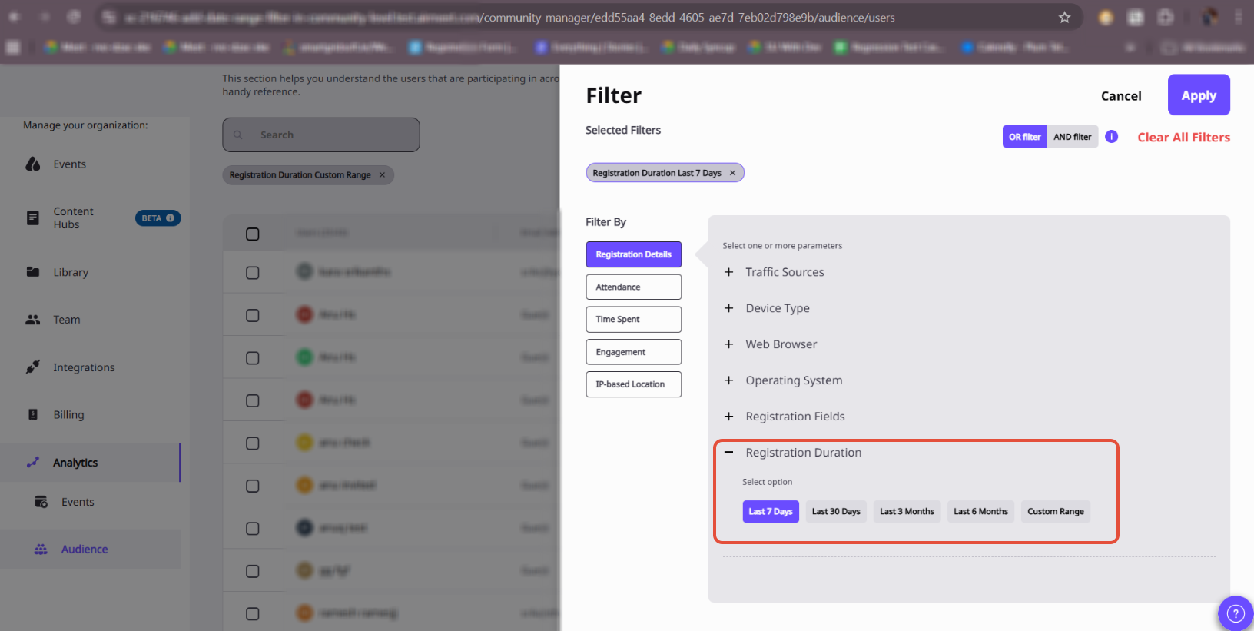Expand the Traffic Sources parameter
This screenshot has height=631, width=1254.
[x=729, y=272]
